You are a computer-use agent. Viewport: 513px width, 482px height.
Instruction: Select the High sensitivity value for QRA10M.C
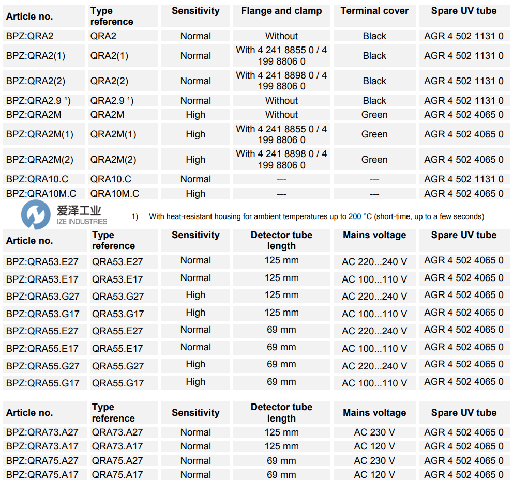pyautogui.click(x=195, y=194)
